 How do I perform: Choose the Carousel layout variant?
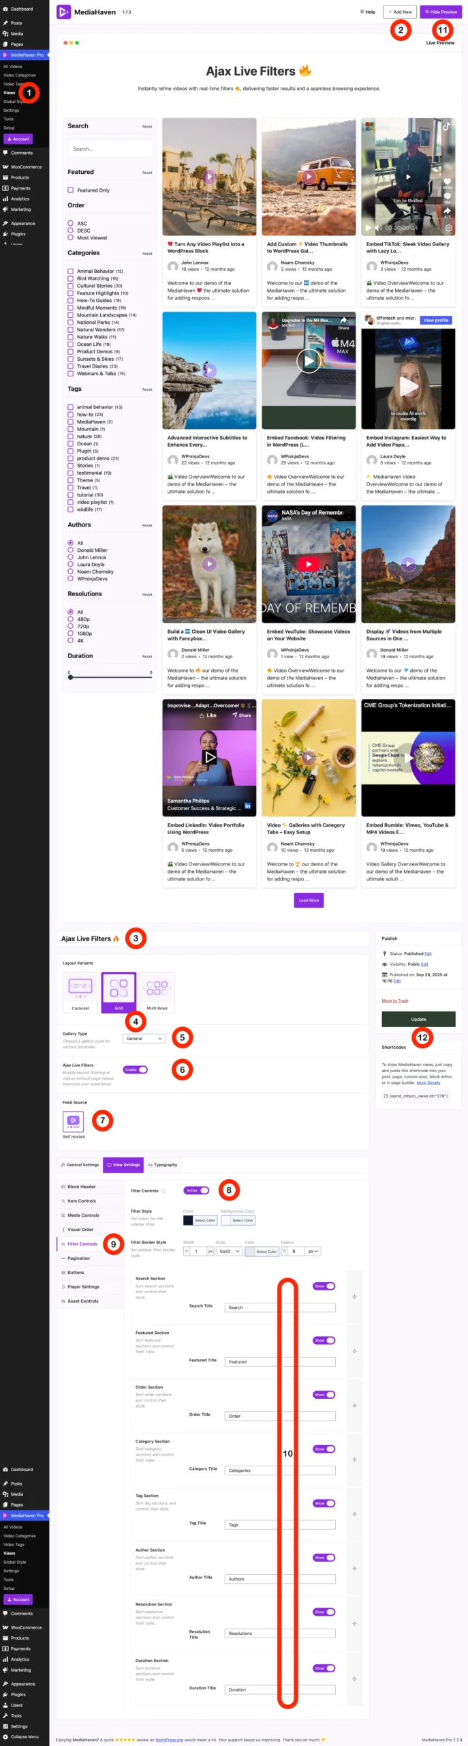80,992
